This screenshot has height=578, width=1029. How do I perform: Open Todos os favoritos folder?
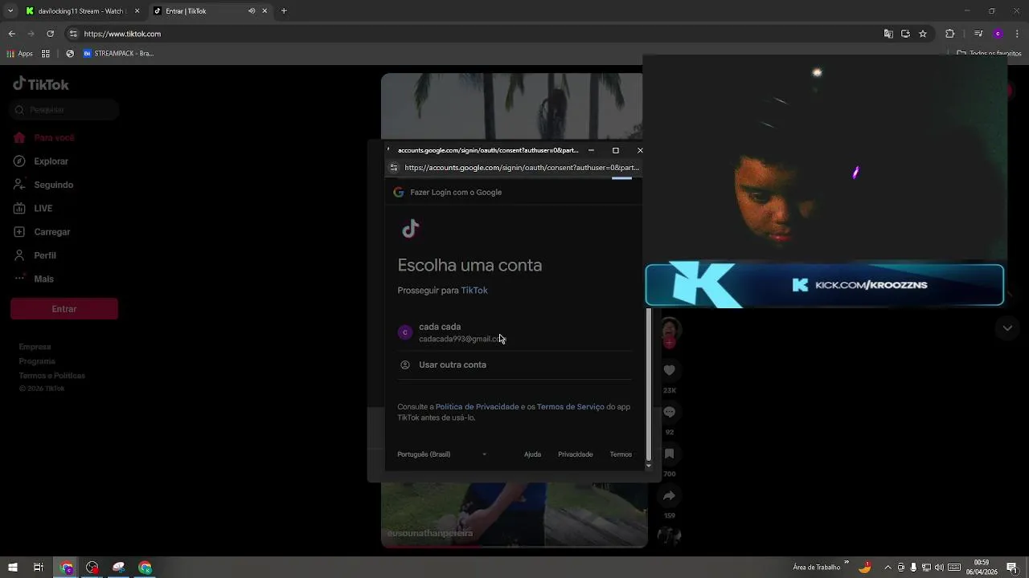(990, 54)
